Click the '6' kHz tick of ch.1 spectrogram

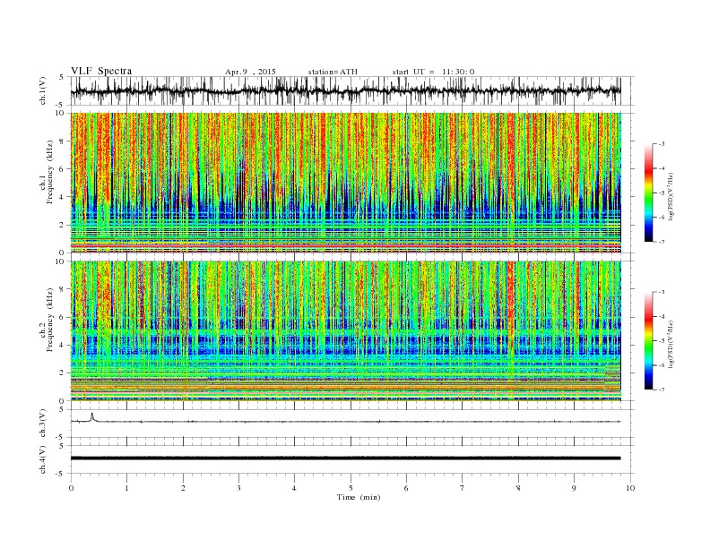click(63, 169)
